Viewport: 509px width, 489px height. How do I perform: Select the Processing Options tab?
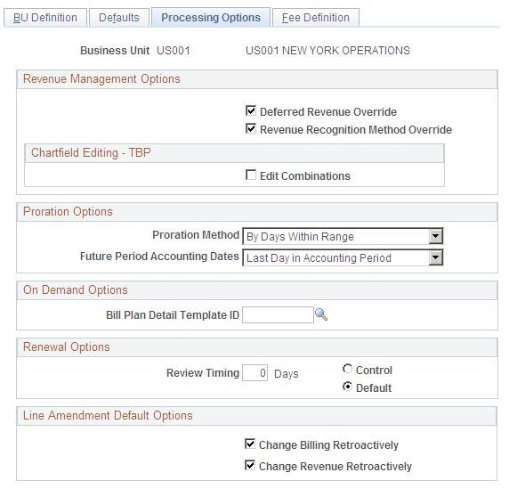[211, 17]
